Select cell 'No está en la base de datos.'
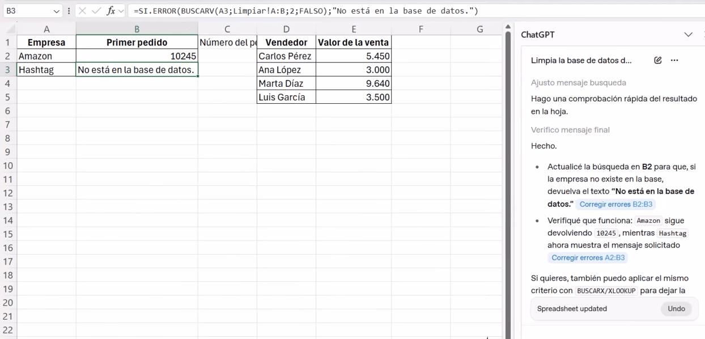The image size is (705, 339). click(137, 70)
